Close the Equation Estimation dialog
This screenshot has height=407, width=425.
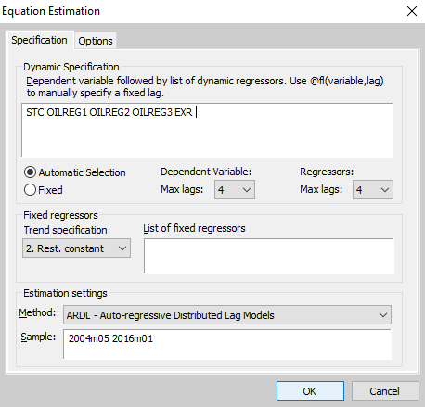[x=412, y=11]
